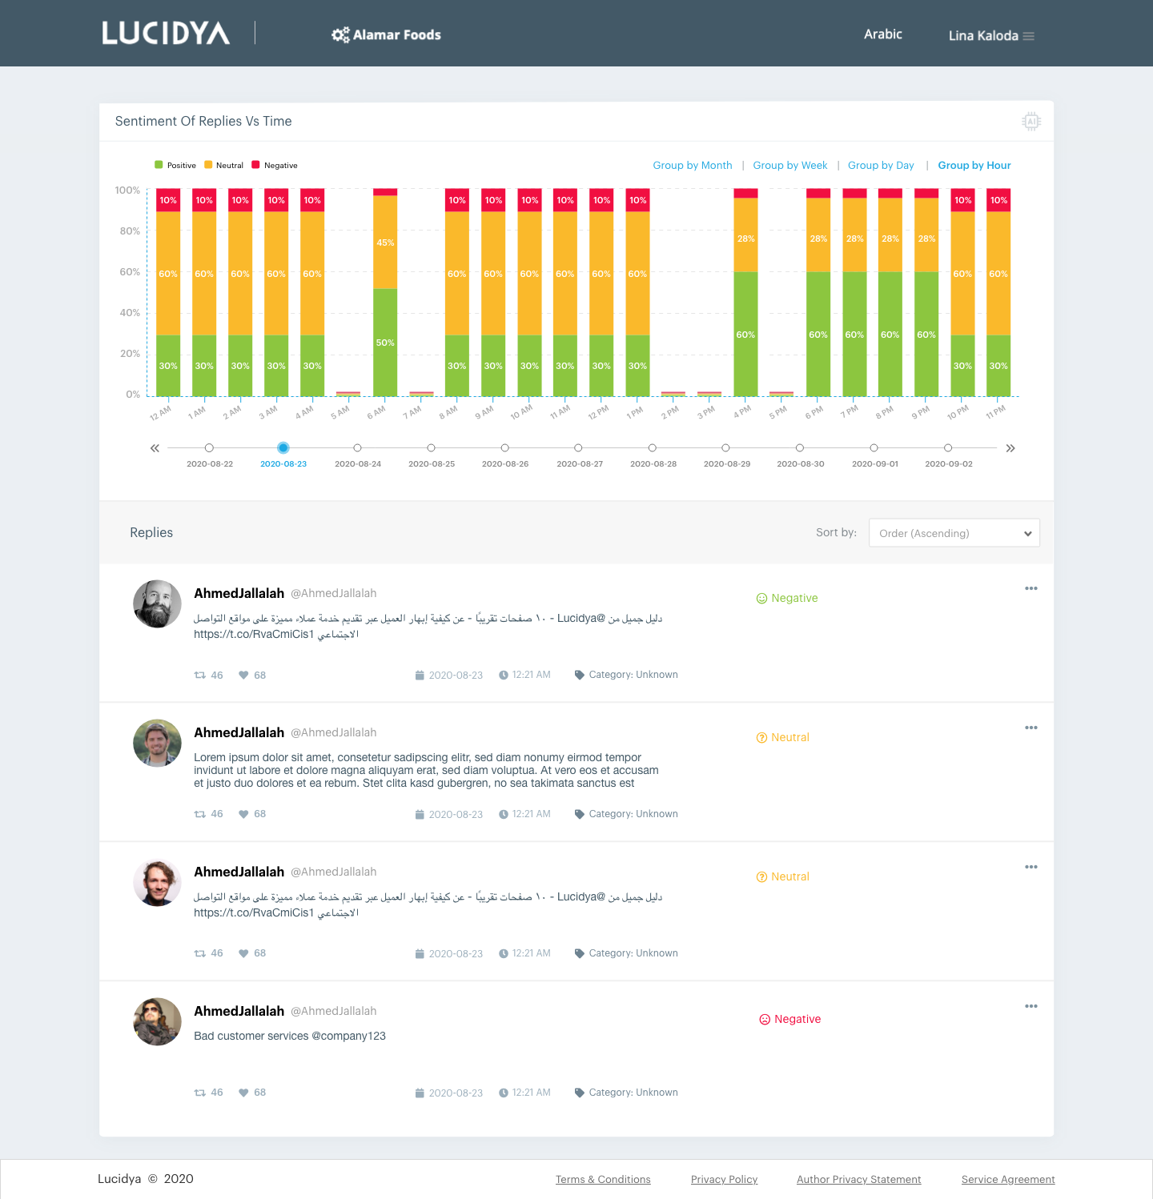The image size is (1153, 1199).
Task: Click AhmedJallalah's profile avatar on the last reply
Action: click(157, 1022)
